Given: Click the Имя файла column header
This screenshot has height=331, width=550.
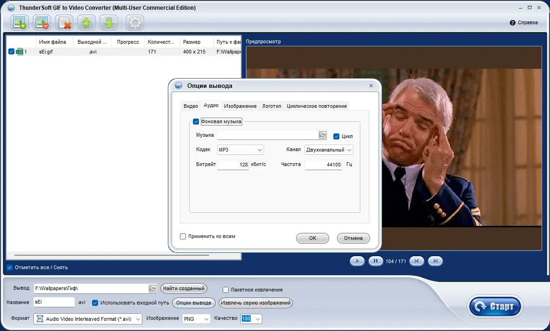Looking at the screenshot, I should point(54,42).
